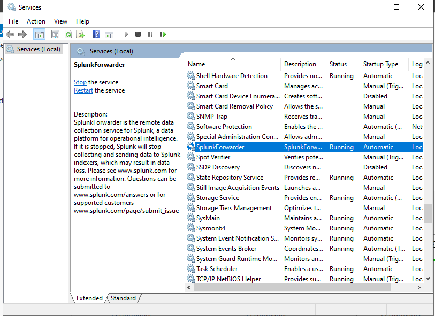Open the Help menu
The image size is (435, 316).
[82, 21]
